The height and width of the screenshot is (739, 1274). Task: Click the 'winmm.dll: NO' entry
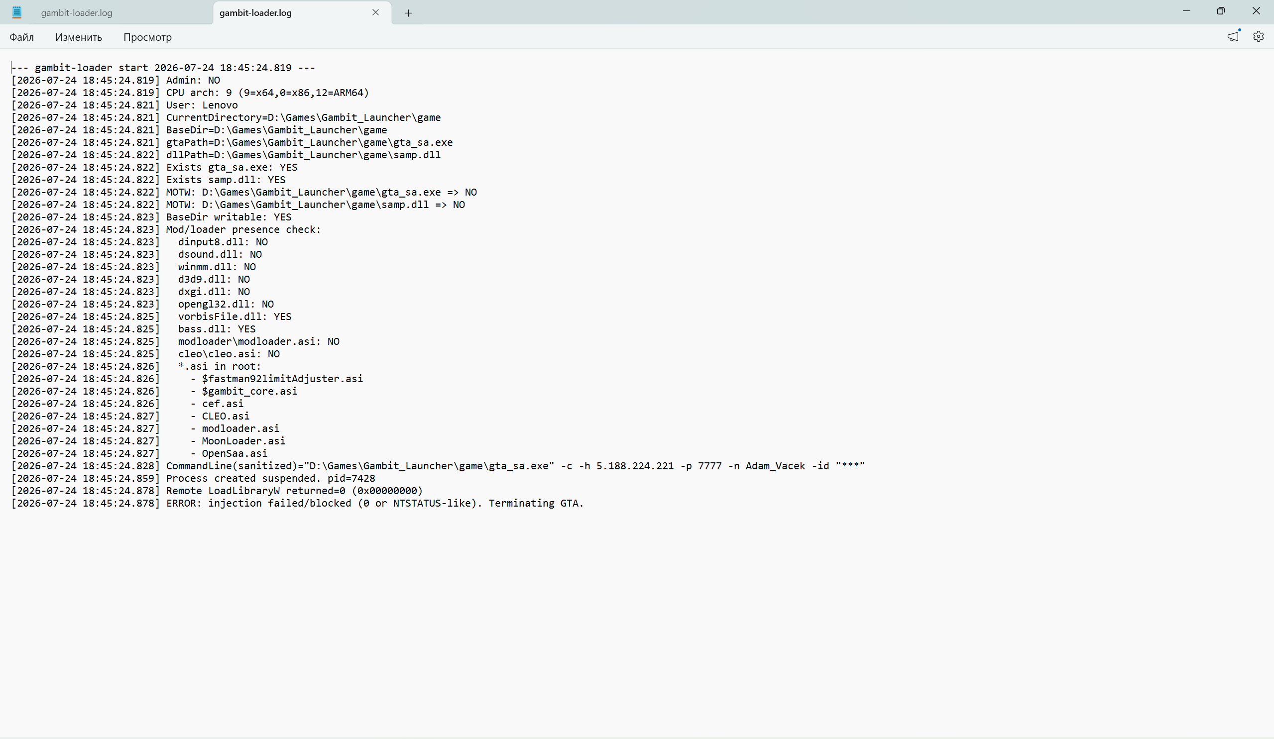133,267
